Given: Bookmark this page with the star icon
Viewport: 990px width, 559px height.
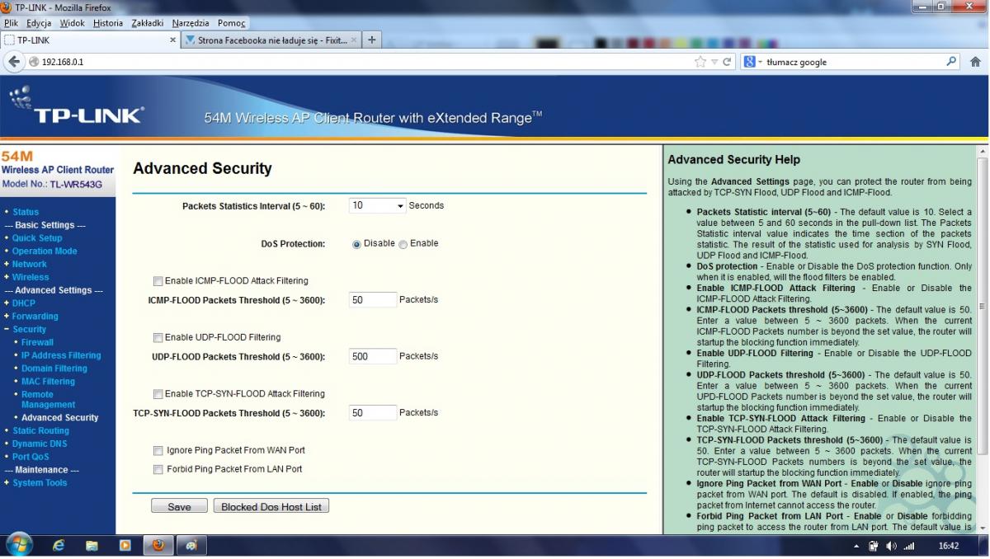Looking at the screenshot, I should (x=700, y=62).
